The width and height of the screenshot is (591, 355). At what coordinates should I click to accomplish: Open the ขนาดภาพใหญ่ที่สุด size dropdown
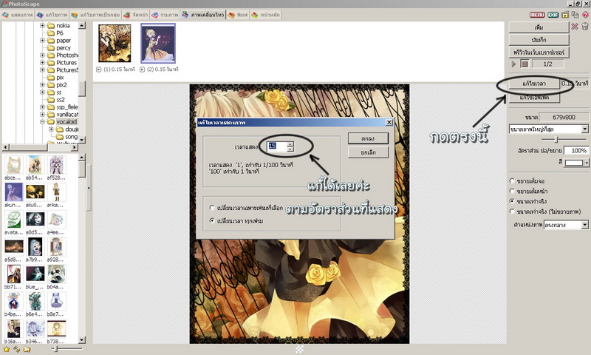click(584, 129)
